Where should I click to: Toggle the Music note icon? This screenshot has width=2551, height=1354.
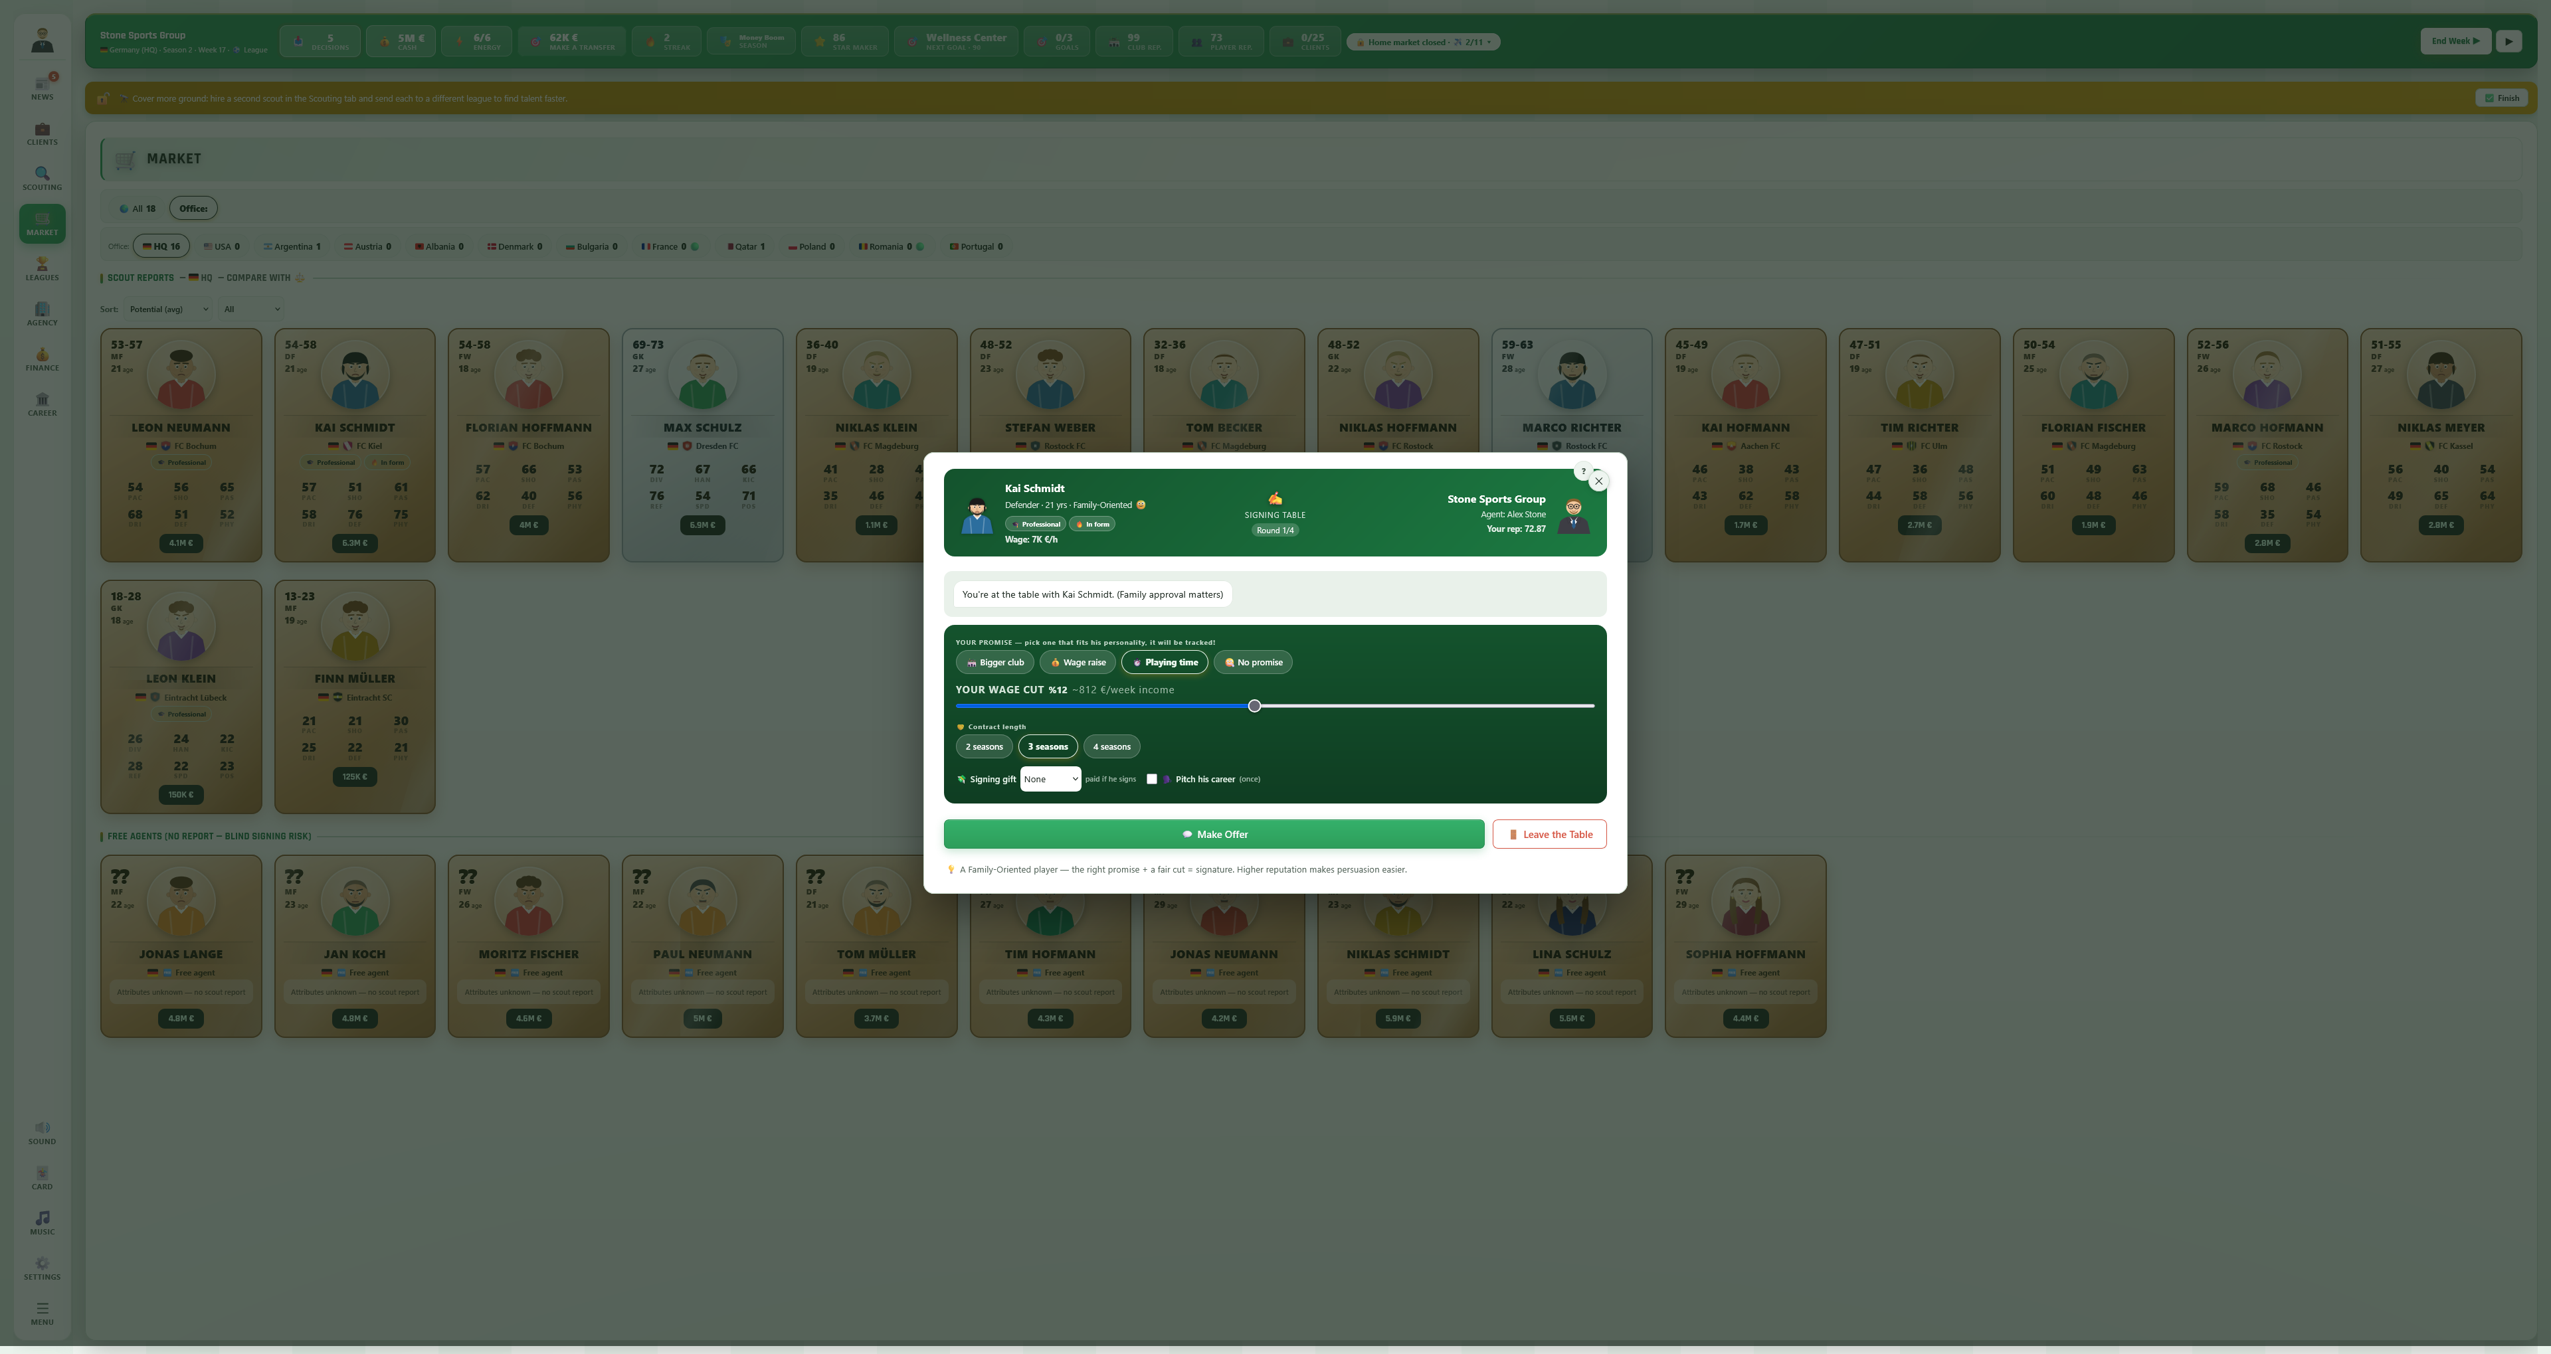[x=42, y=1223]
